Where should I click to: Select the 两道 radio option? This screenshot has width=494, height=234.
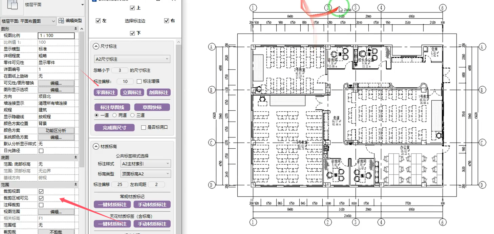pos(114,115)
